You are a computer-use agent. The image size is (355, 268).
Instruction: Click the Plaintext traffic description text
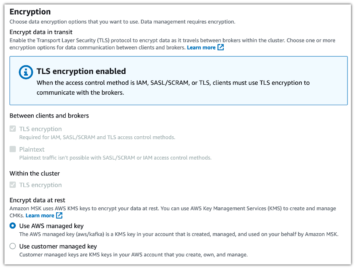pyautogui.click(x=115, y=157)
